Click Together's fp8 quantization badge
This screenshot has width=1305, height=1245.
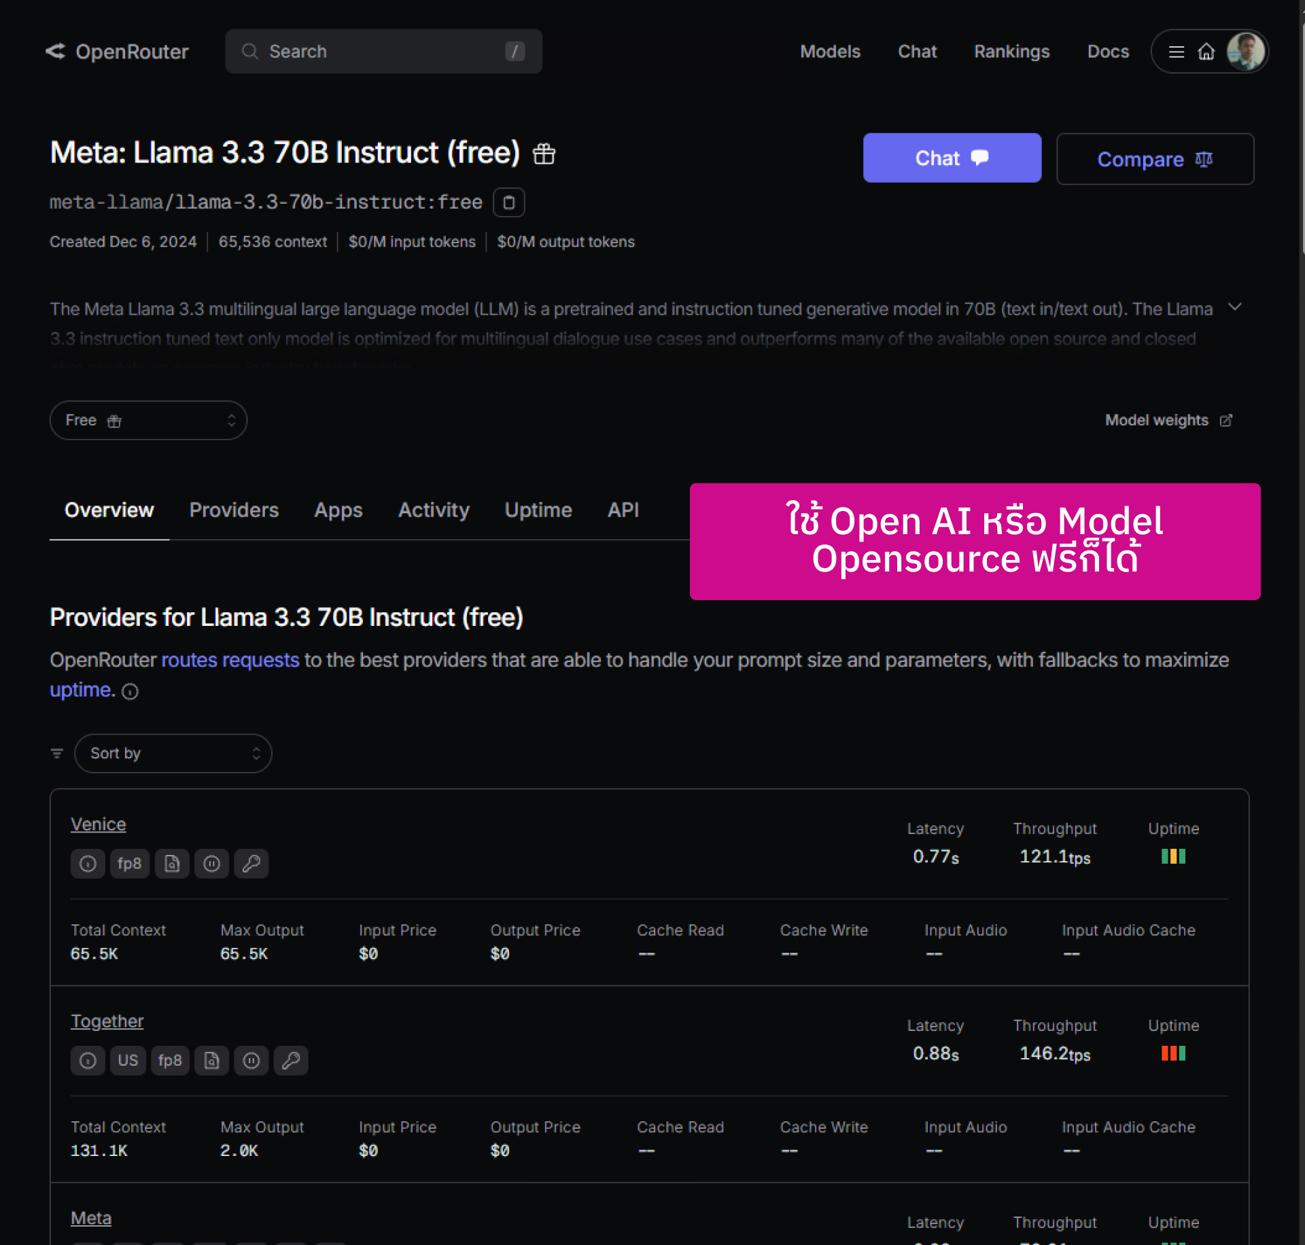(x=170, y=1061)
